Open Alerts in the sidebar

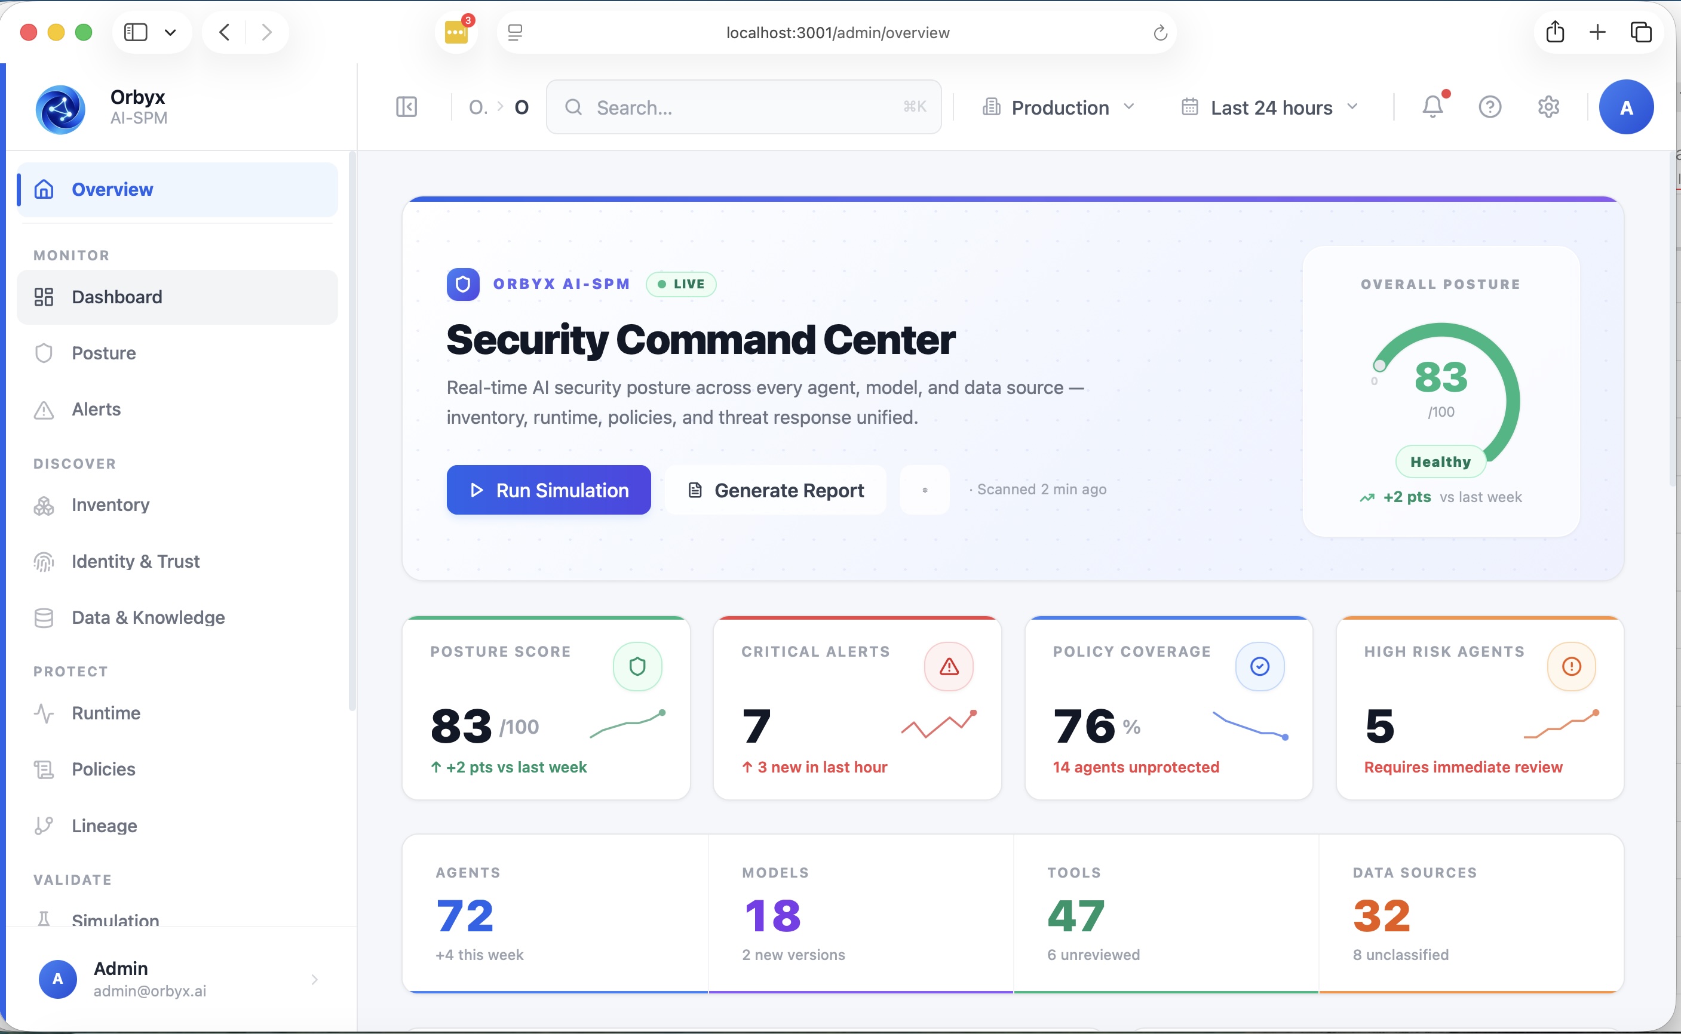coord(177,409)
